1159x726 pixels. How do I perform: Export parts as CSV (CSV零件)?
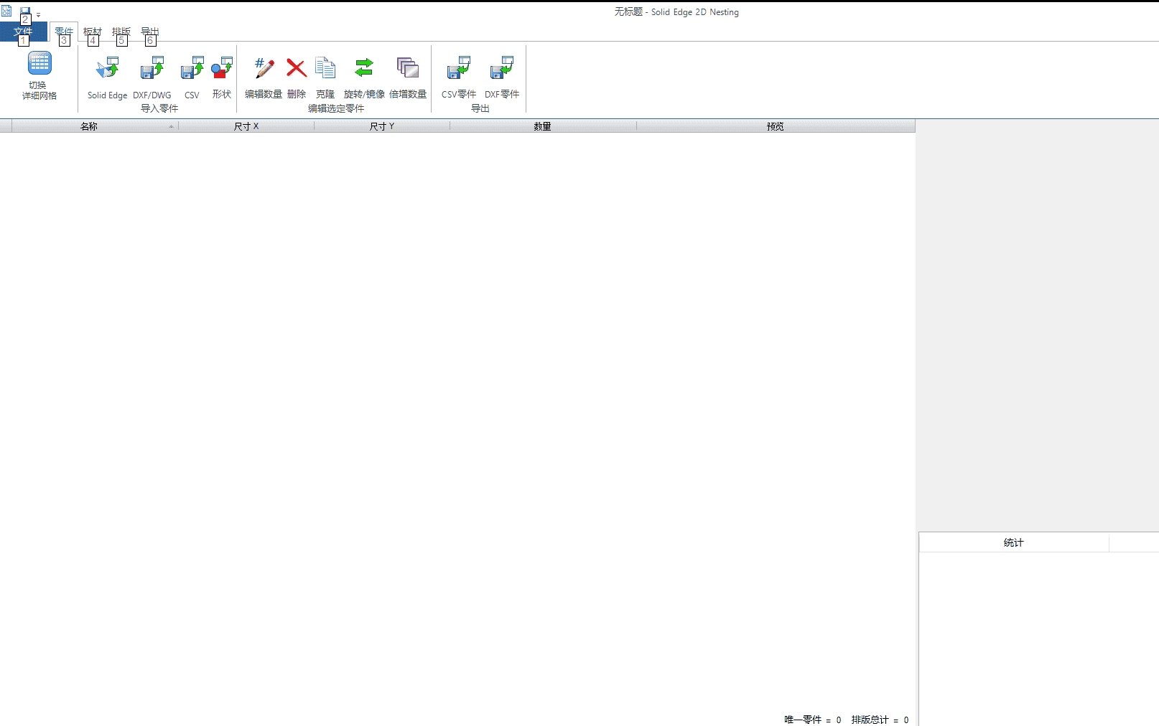[459, 77]
